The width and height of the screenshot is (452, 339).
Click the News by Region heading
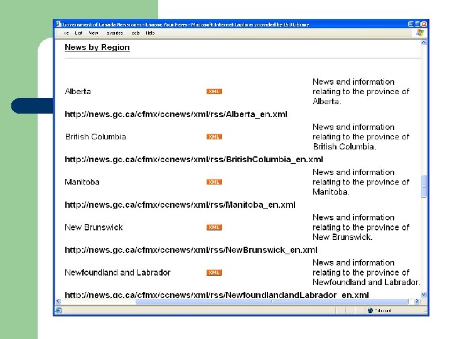coord(97,47)
